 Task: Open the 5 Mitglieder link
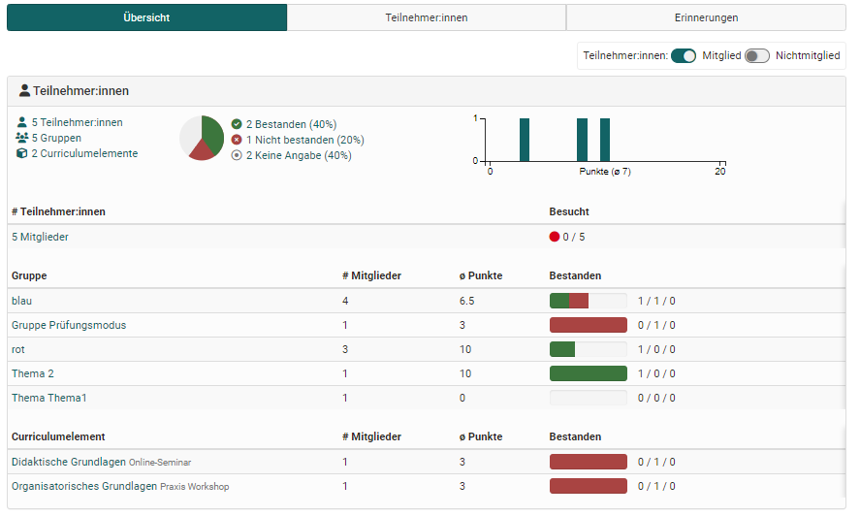40,237
